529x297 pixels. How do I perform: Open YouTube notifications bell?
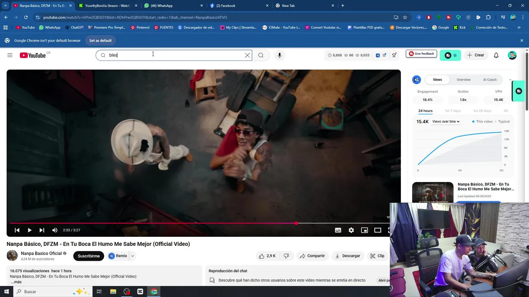496,55
